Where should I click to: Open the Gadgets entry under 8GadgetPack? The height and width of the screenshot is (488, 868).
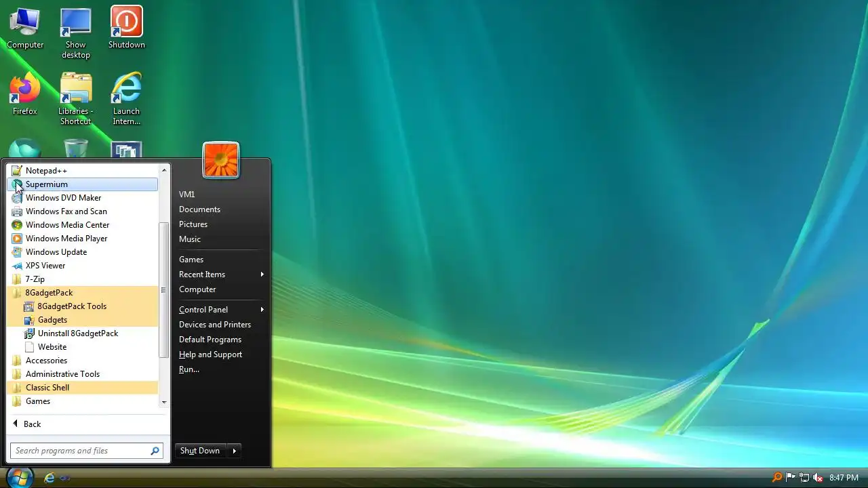pyautogui.click(x=82, y=320)
